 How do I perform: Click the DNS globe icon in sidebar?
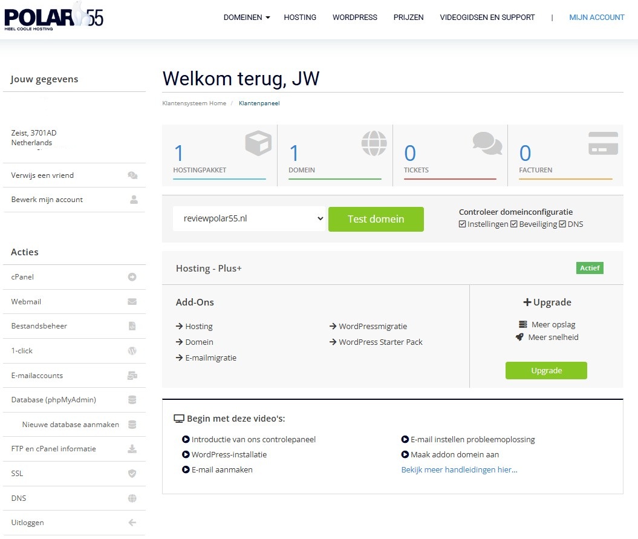coord(132,498)
